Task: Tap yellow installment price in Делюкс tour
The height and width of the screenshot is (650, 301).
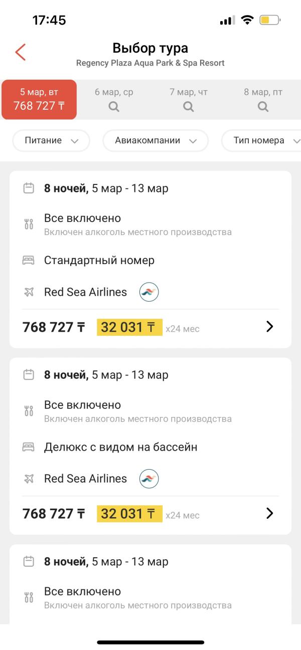Action: coord(129,514)
